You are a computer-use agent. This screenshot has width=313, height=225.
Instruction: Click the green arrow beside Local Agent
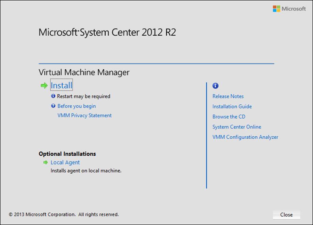(x=46, y=162)
